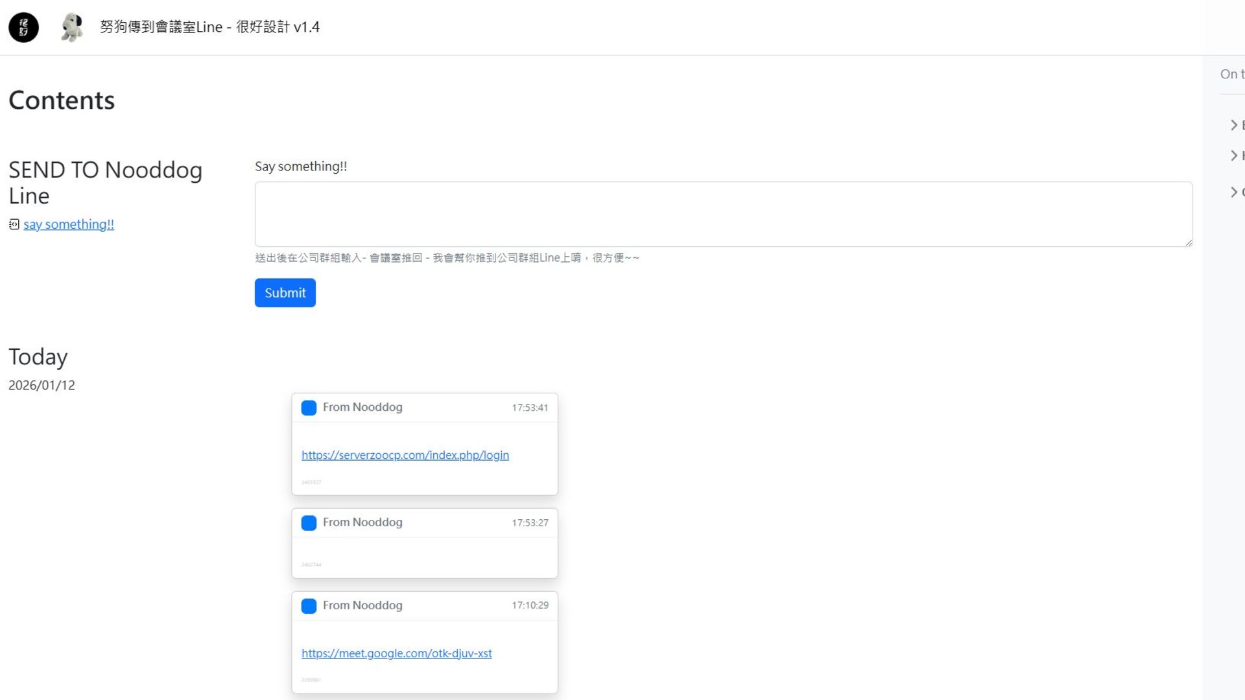Screen dimensions: 1245x700
Task: Click the 17:53:41 timestamp
Action: click(x=530, y=408)
